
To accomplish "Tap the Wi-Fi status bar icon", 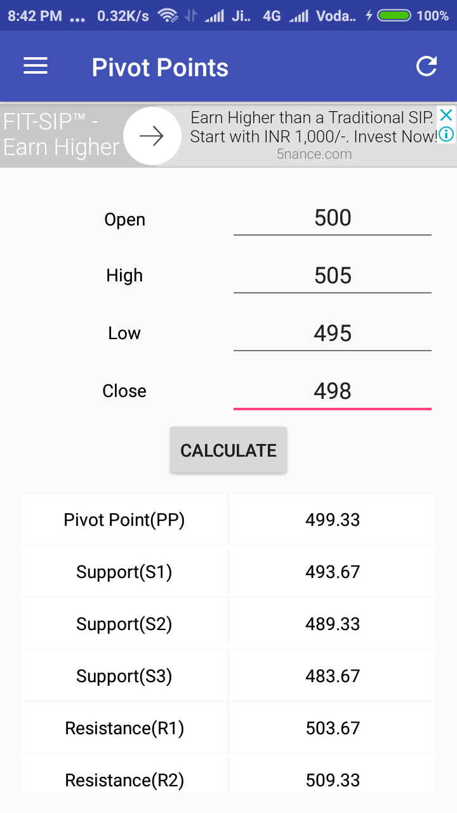I will [168, 15].
